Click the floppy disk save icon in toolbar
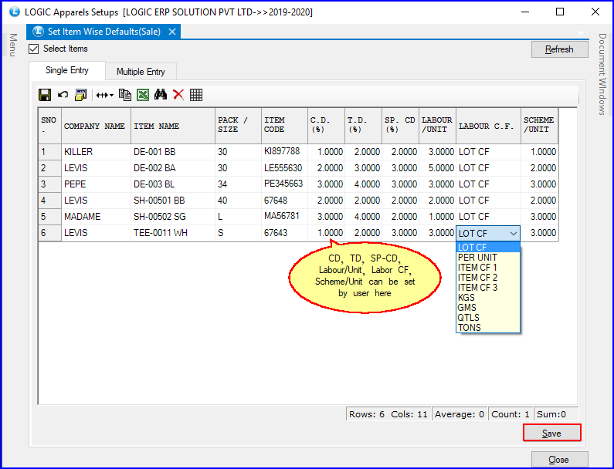Image resolution: width=614 pixels, height=469 pixels. coord(45,95)
